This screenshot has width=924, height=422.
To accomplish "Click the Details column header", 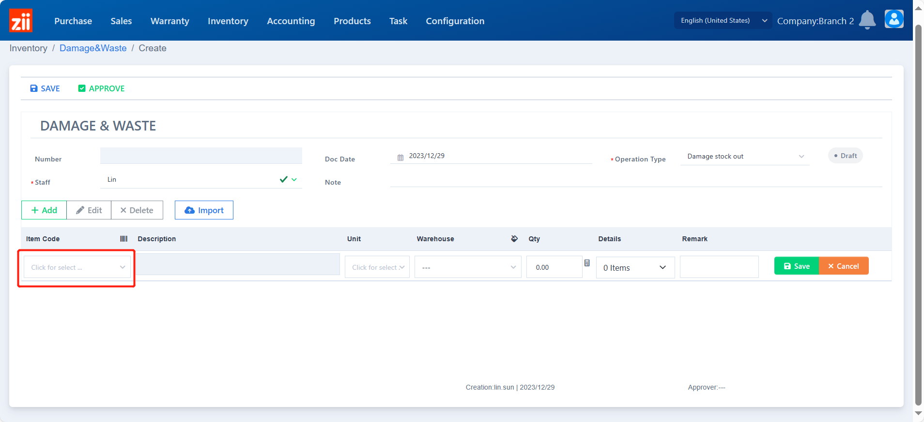I will (x=610, y=239).
